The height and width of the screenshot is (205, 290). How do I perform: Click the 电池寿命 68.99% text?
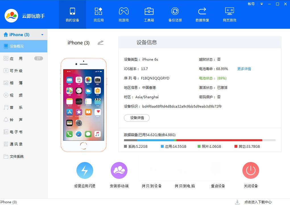[x=214, y=69]
